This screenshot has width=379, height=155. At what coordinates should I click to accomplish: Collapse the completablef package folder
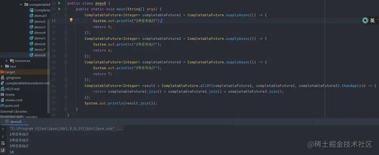pos(21,4)
